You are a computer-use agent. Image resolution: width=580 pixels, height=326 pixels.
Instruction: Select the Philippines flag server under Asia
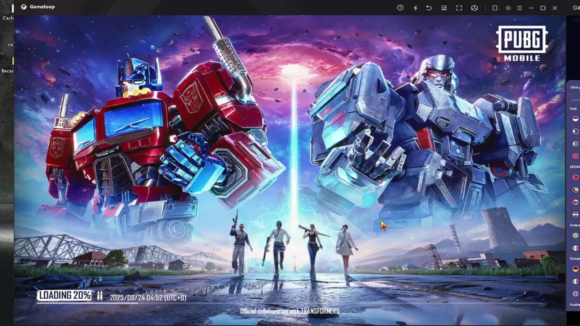[x=575, y=131]
